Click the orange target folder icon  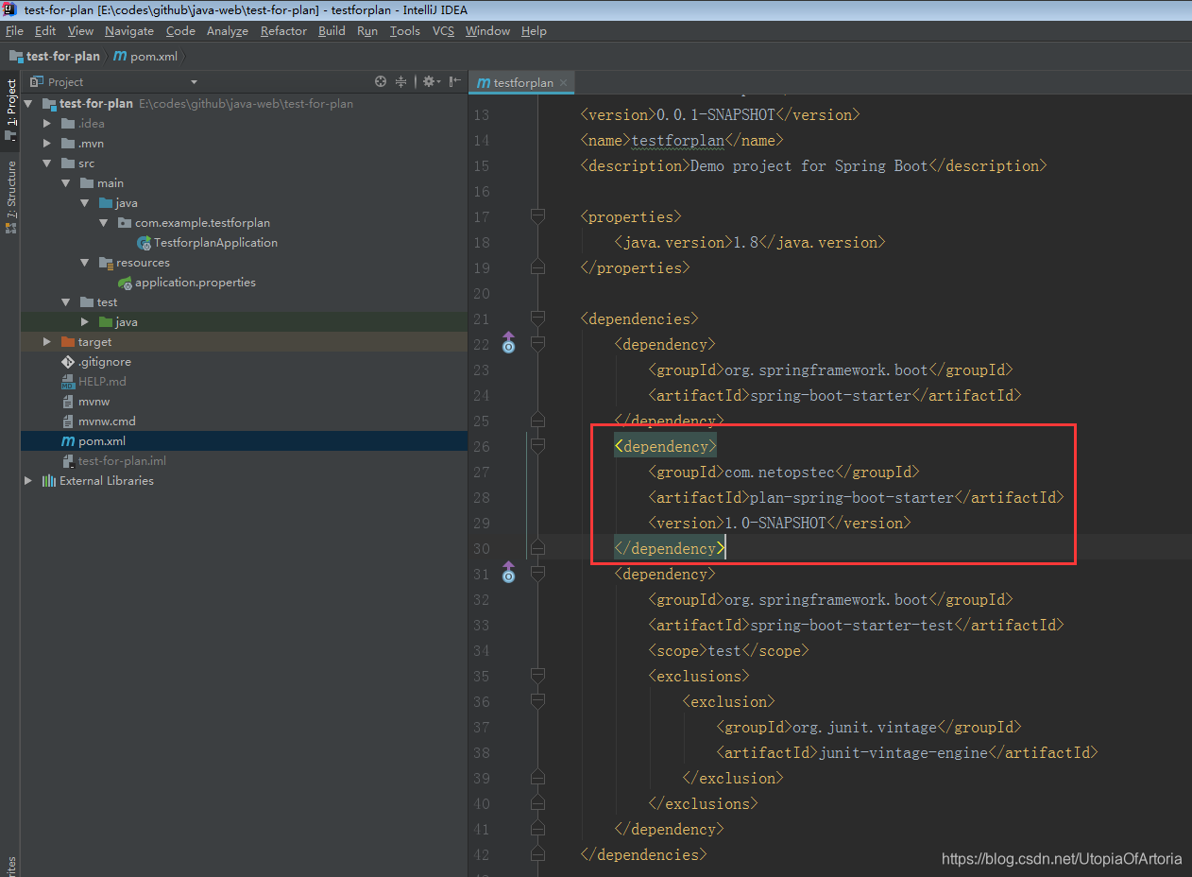pyautogui.click(x=68, y=342)
